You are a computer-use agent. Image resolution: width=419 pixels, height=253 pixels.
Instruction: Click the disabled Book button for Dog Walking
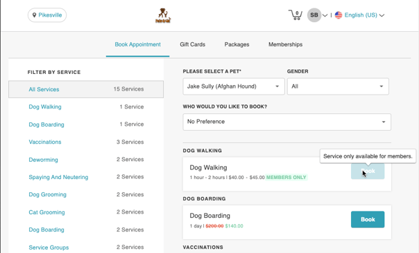pos(368,171)
